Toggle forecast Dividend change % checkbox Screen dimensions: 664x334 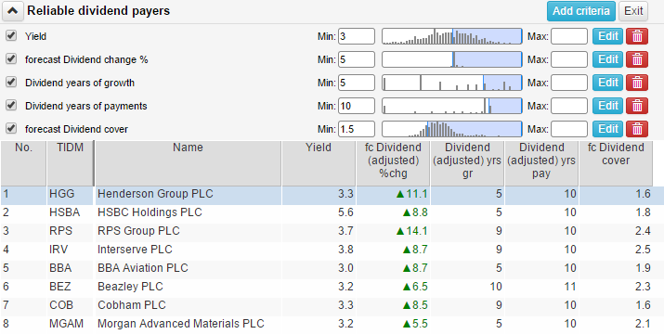tap(11, 58)
